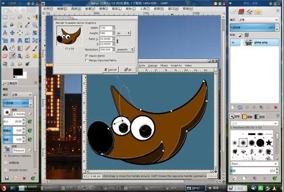Viewport: 284px width, 192px height.
Task: Open Script-Fu menu in inner window
Action: [176, 65]
